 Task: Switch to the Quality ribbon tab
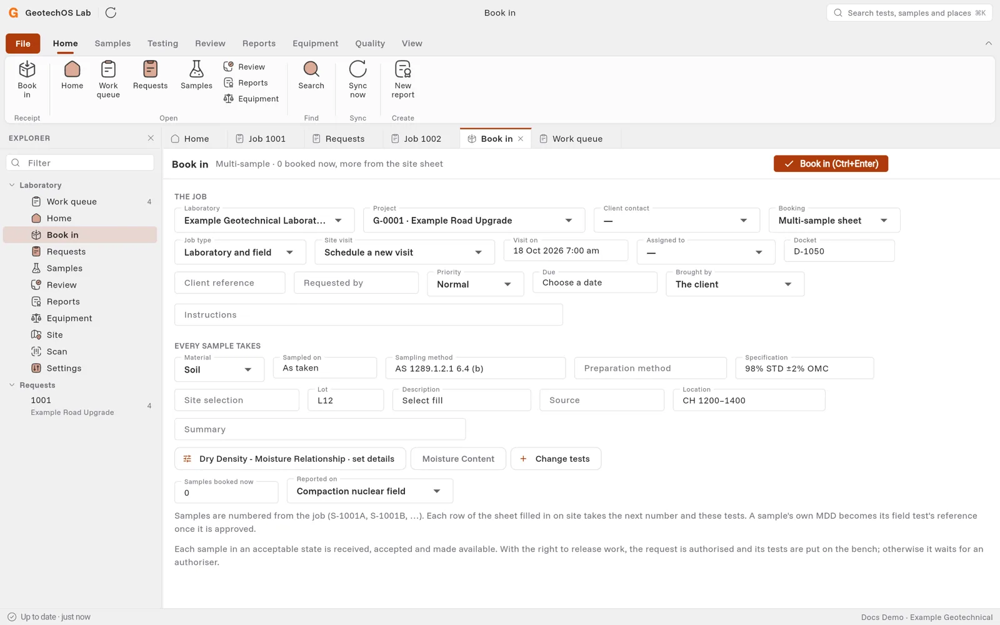pos(370,43)
